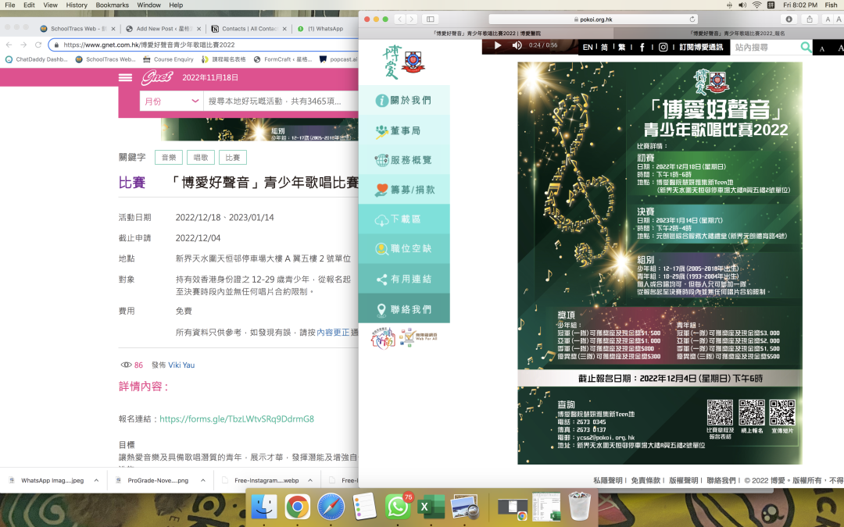The image size is (844, 527).
Task: Click the Gnet logo
Action: coord(156,77)
